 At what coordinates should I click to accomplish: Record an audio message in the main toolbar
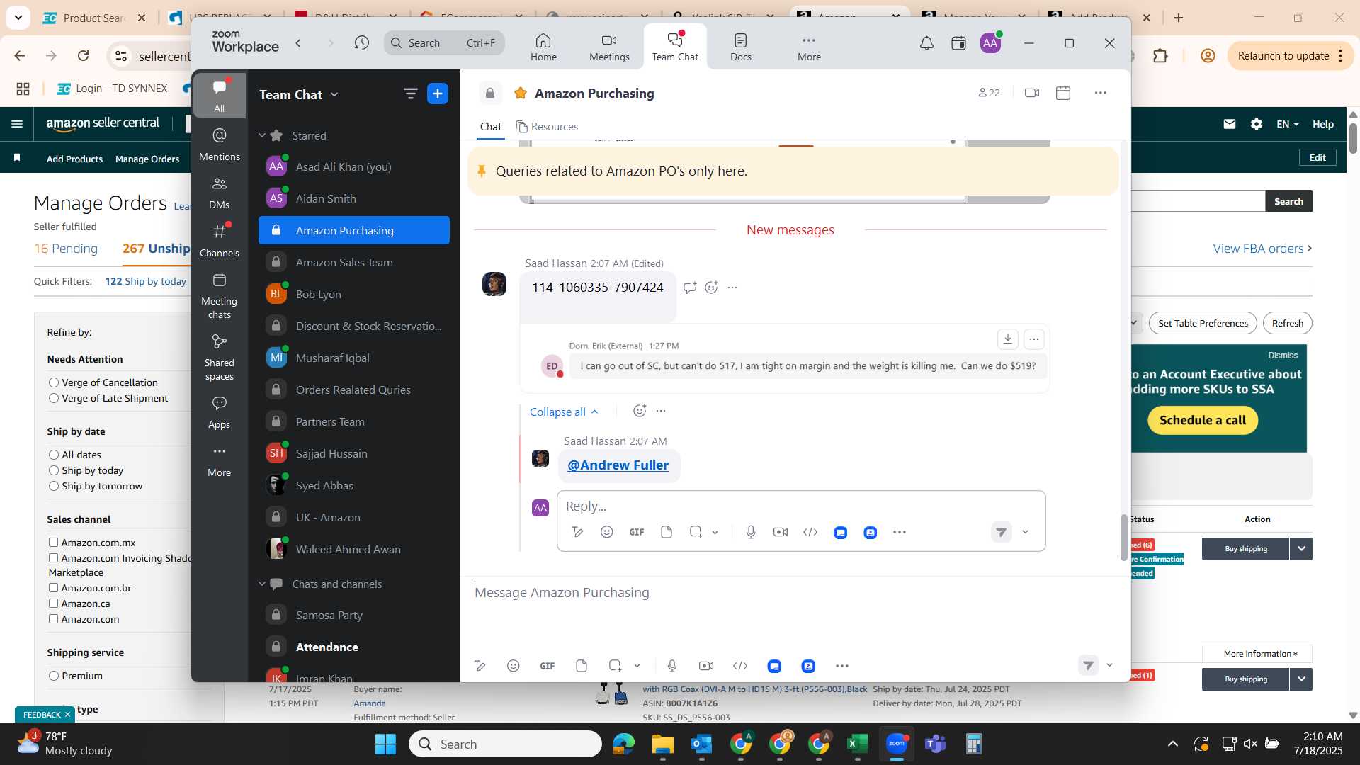coord(672,666)
